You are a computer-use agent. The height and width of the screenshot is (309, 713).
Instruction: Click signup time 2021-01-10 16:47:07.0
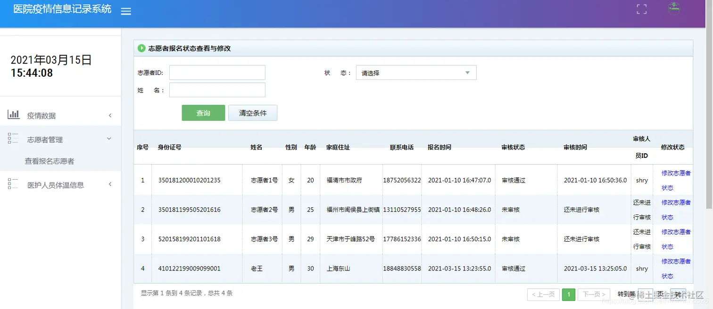459,180
